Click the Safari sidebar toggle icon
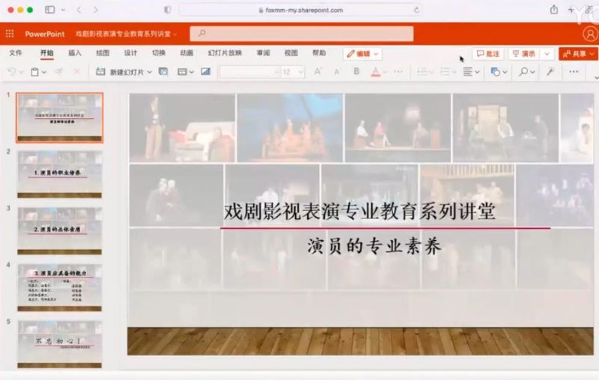599x380 pixels. (49, 10)
